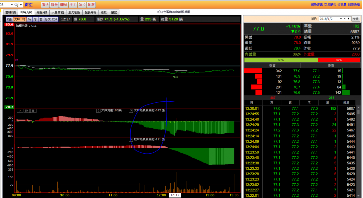
Task: Open the 交易屬性 link
Action: point(330,5)
